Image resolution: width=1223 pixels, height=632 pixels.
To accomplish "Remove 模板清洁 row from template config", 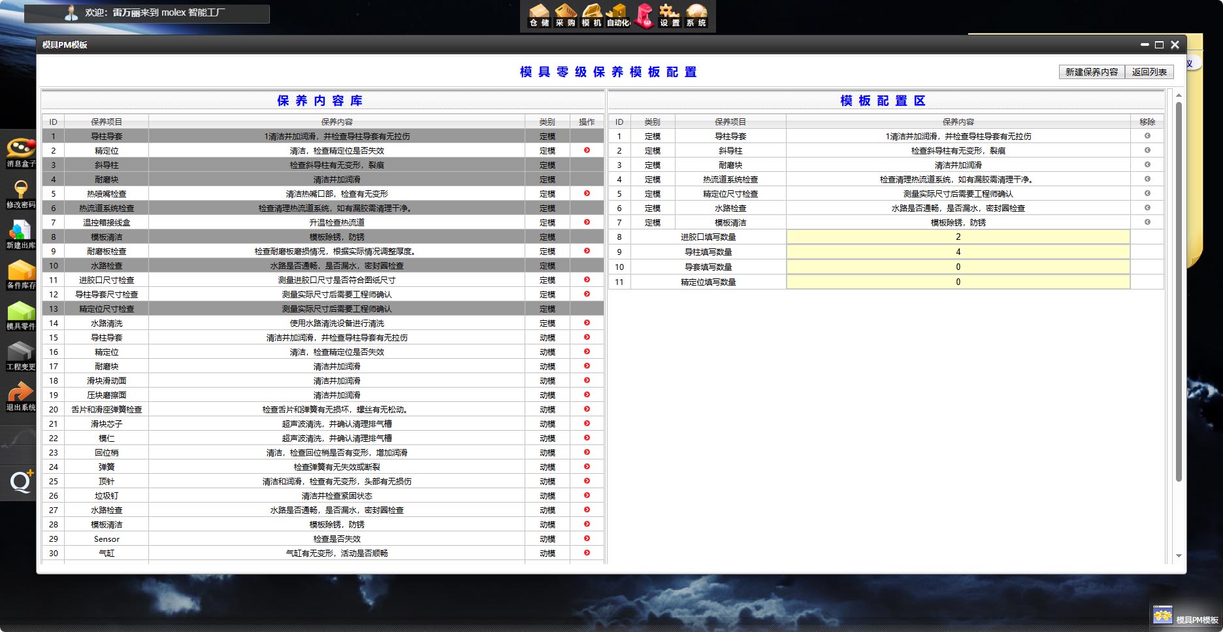I will point(1147,222).
